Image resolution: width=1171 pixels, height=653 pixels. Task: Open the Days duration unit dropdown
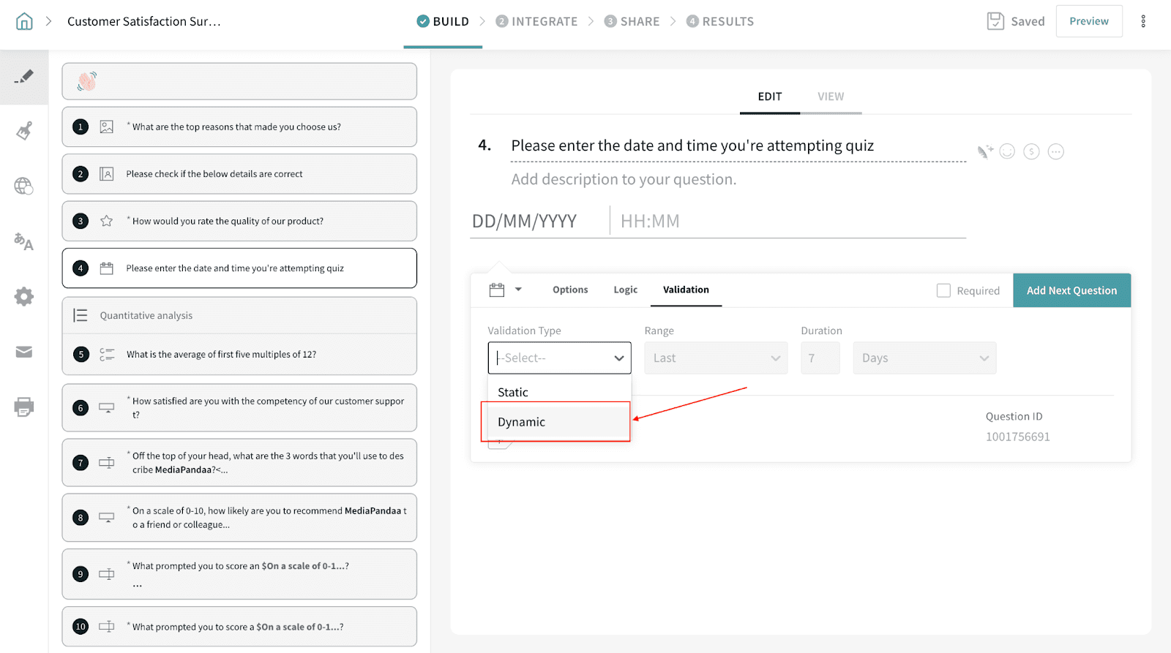click(924, 358)
